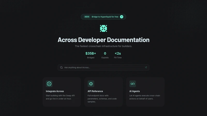Click the NEW badge in the announcement banner
The height and width of the screenshot is (116, 207).
(87, 17)
